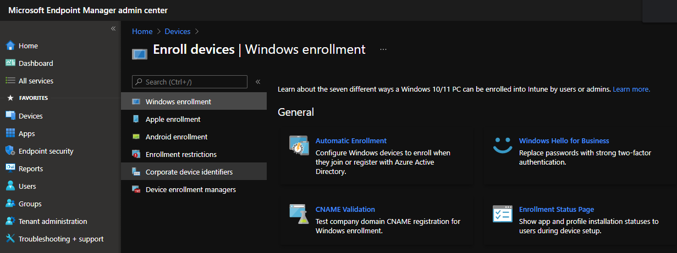
Task: Click the Devices icon in left navigation
Action: pyautogui.click(x=10, y=116)
